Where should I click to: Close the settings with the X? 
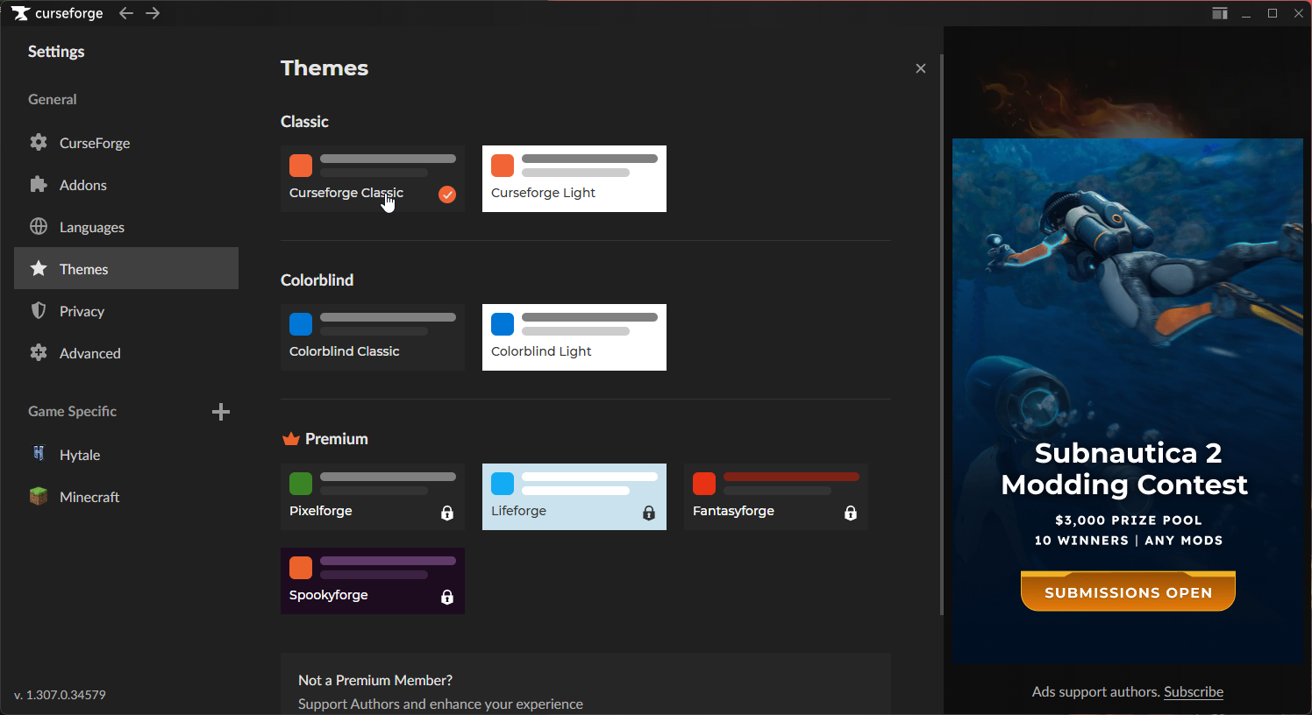[x=921, y=68]
